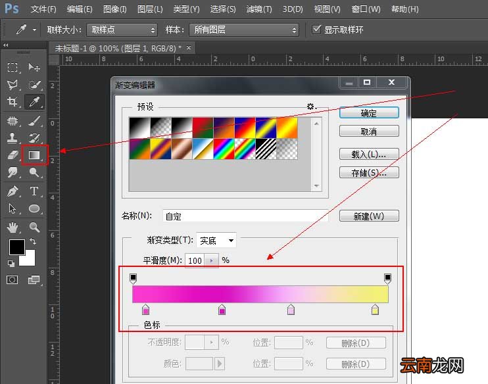The height and width of the screenshot is (384, 488).
Task: Open 帮助(H) menu
Action: pyautogui.click(x=405, y=9)
